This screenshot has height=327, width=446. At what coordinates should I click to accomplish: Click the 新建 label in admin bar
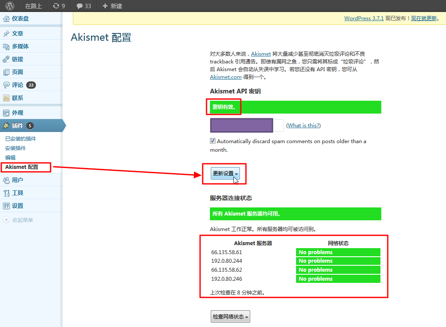tap(117, 6)
